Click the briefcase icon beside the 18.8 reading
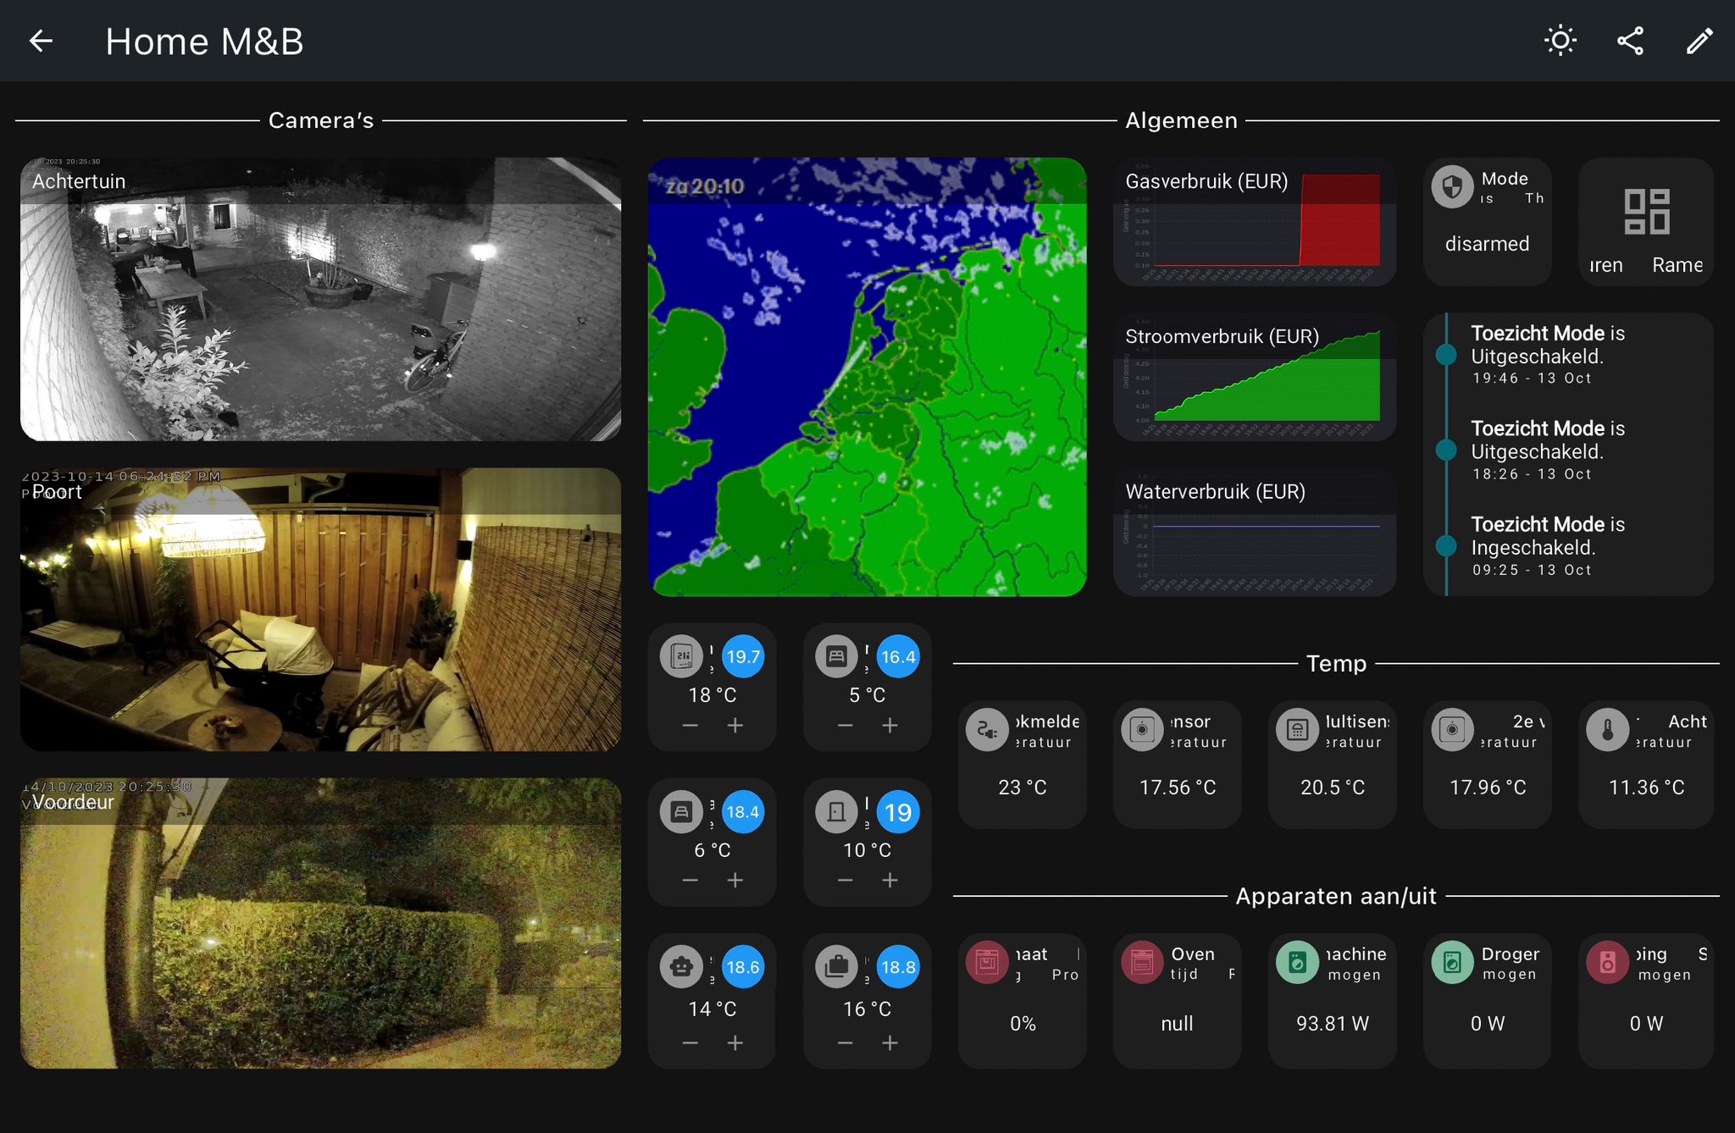The height and width of the screenshot is (1133, 1735). (837, 966)
